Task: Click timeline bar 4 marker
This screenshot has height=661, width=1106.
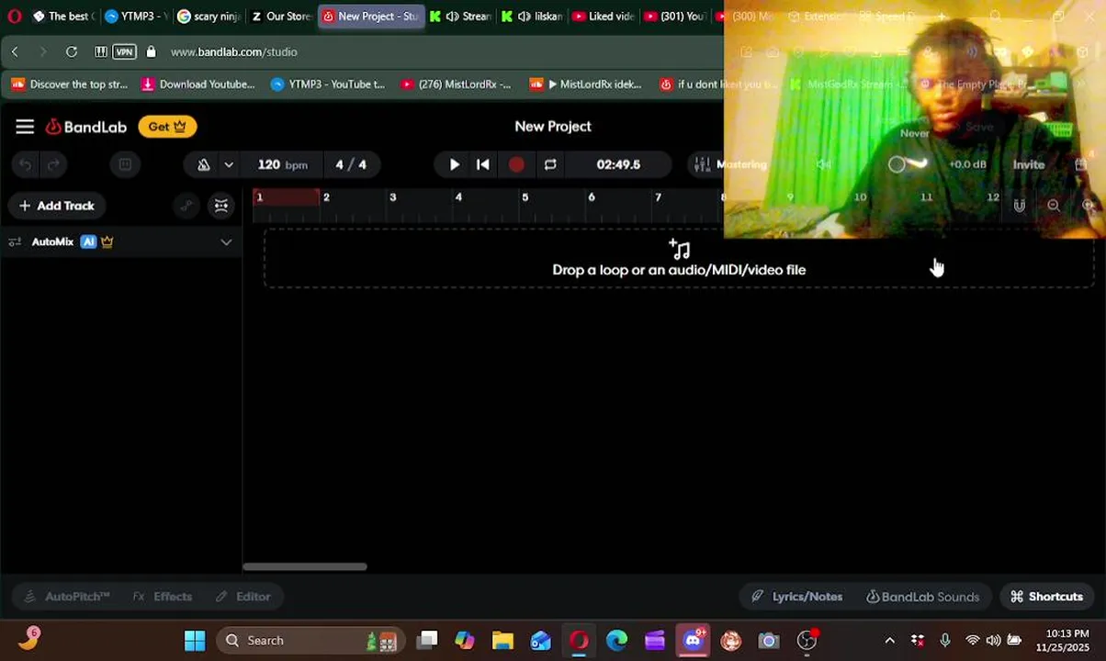Action: (x=458, y=197)
